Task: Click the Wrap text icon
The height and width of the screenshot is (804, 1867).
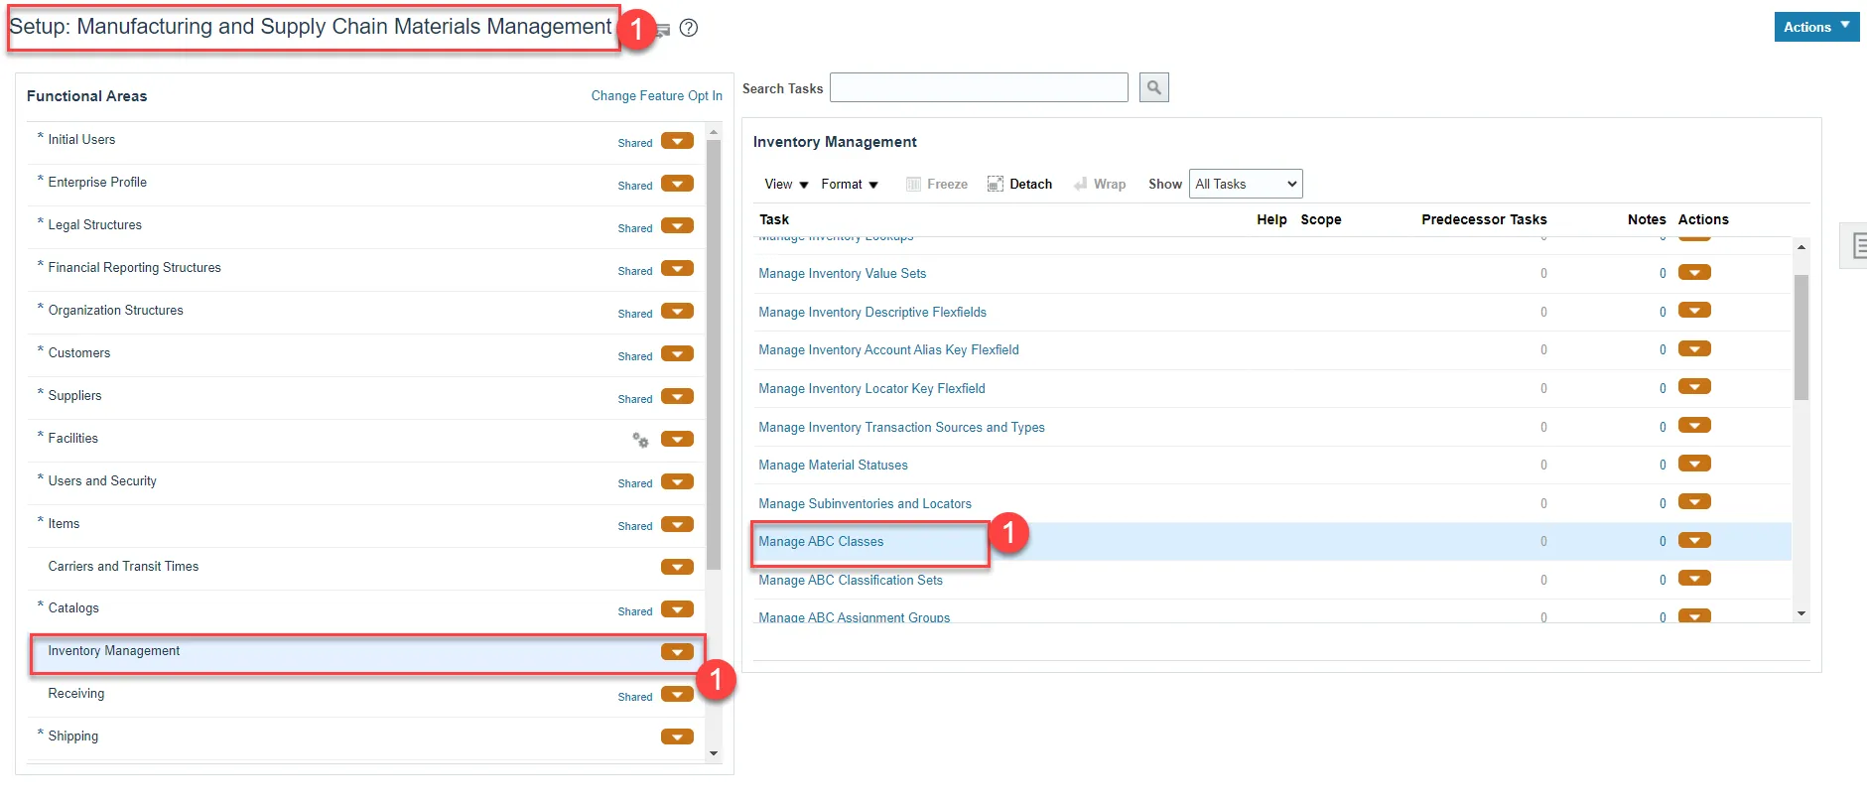Action: click(1080, 185)
